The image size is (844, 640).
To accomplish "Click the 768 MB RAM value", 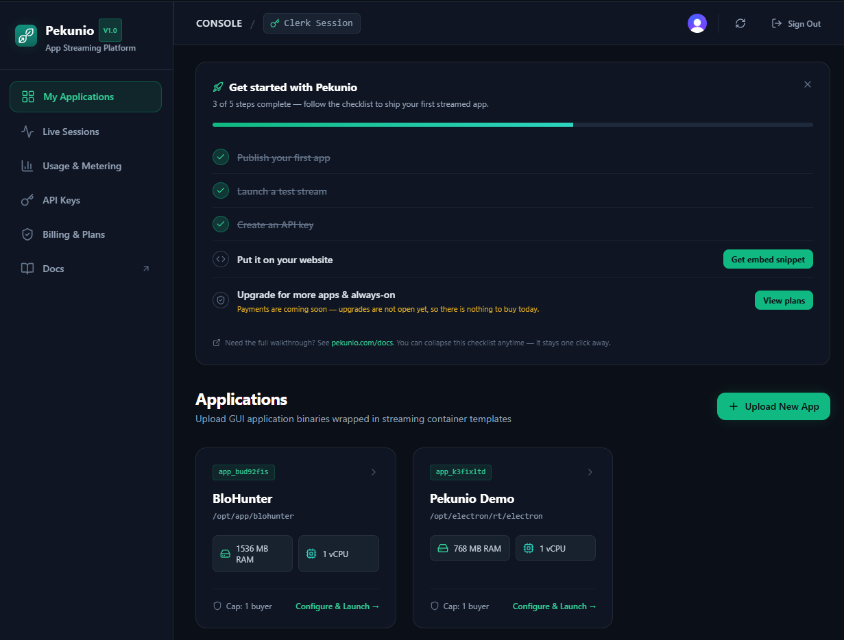I will (x=477, y=548).
